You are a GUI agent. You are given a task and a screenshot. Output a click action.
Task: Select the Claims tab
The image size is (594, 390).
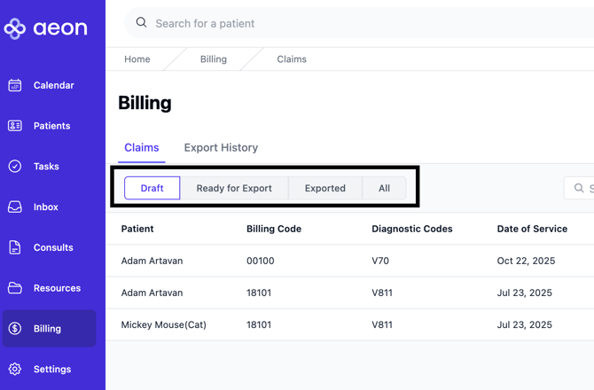(142, 148)
